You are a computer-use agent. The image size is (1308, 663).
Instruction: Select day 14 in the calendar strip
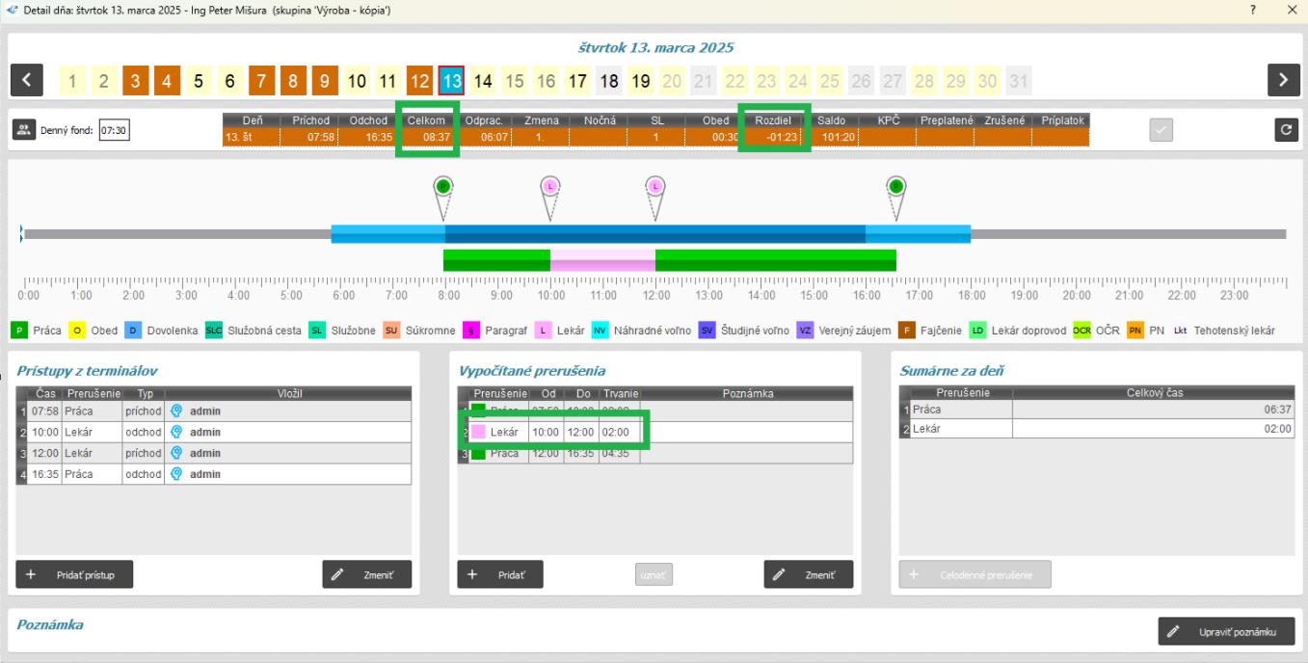[484, 80]
